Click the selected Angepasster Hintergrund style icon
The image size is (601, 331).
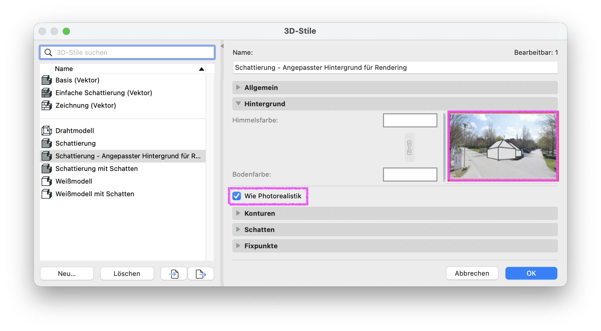coord(47,156)
